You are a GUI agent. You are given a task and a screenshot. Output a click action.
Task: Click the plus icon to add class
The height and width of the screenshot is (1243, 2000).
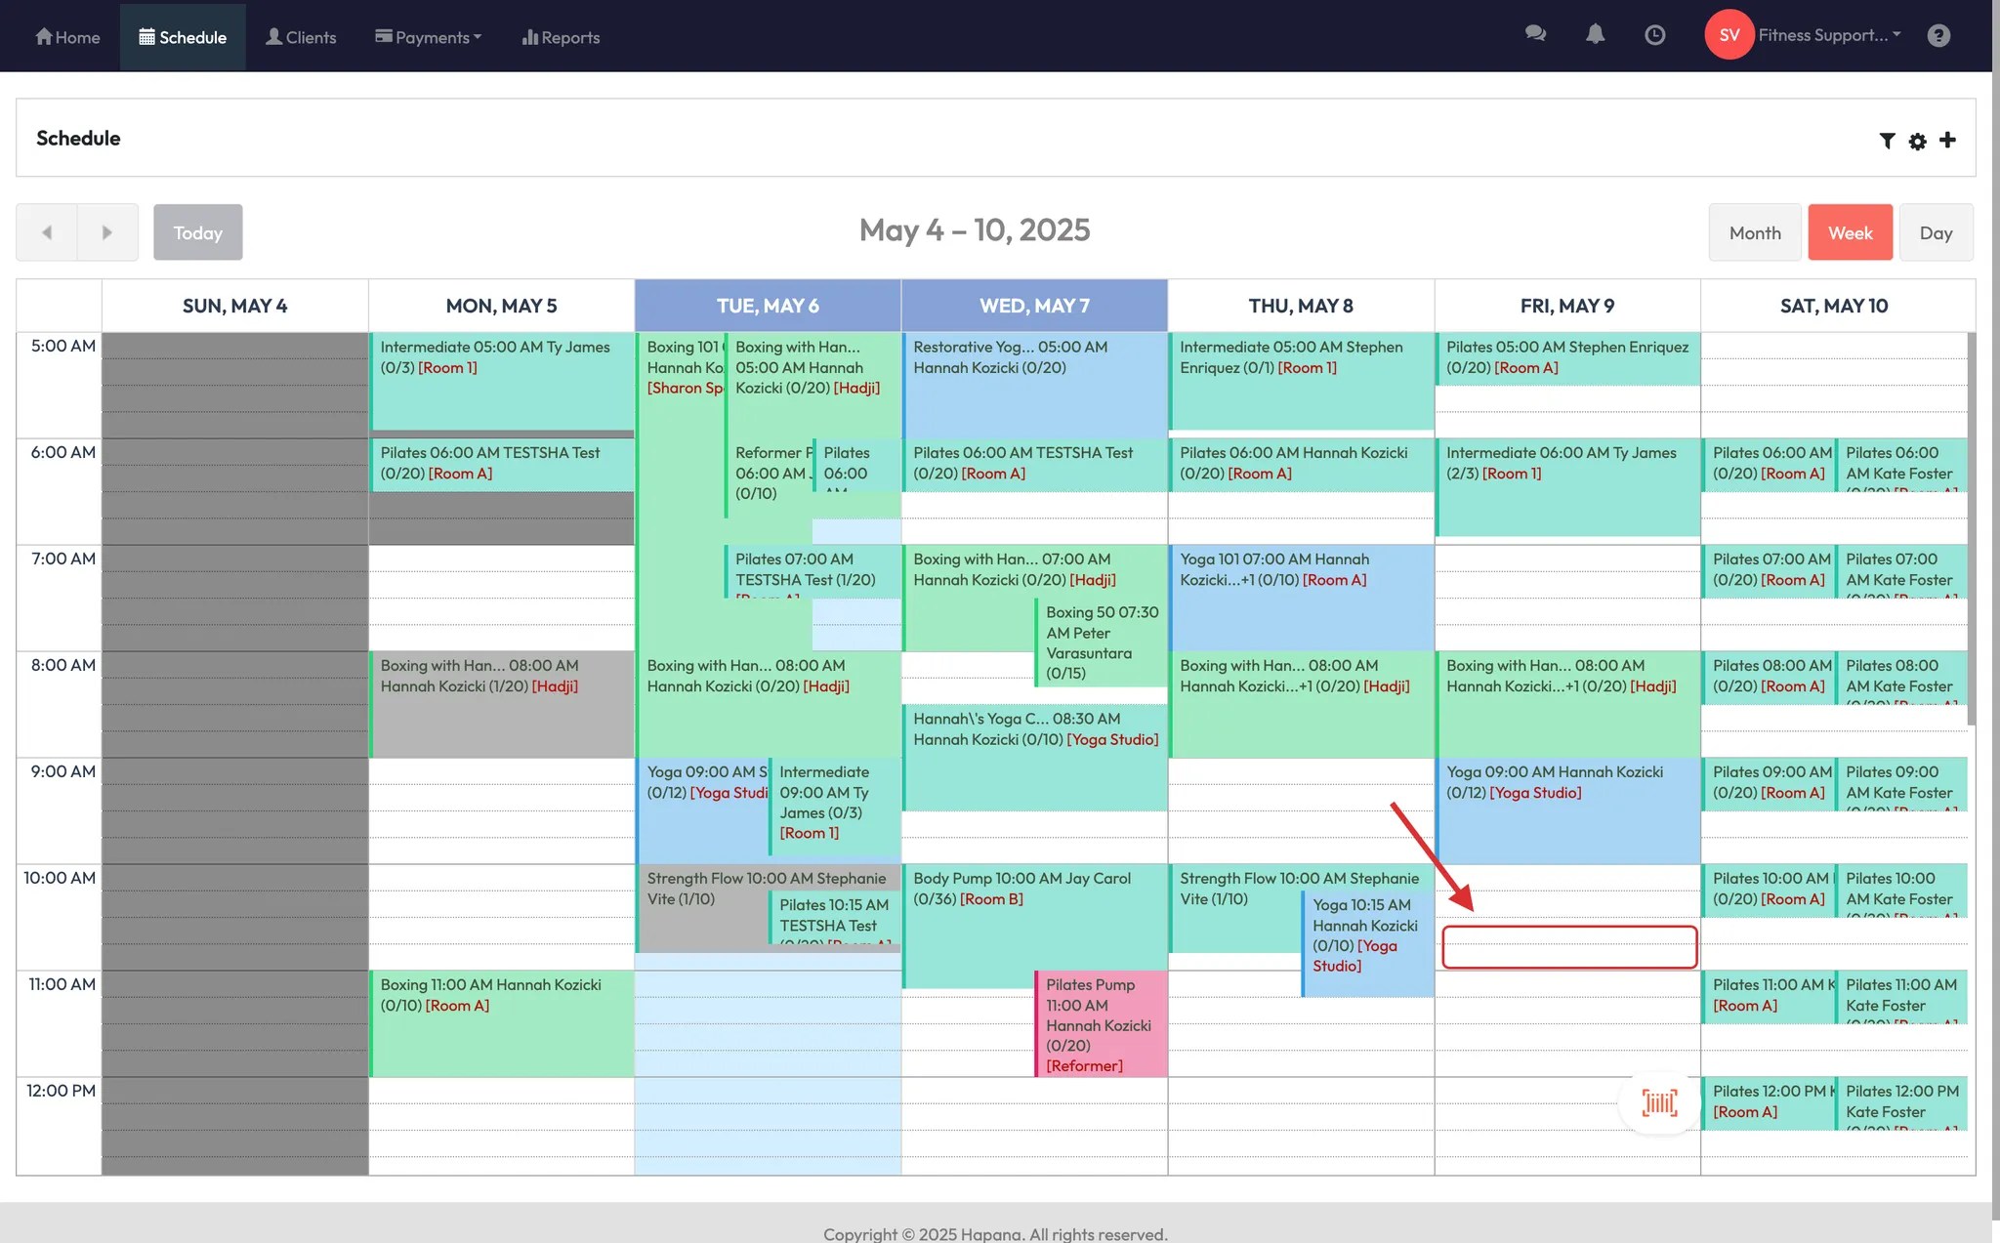1947,140
